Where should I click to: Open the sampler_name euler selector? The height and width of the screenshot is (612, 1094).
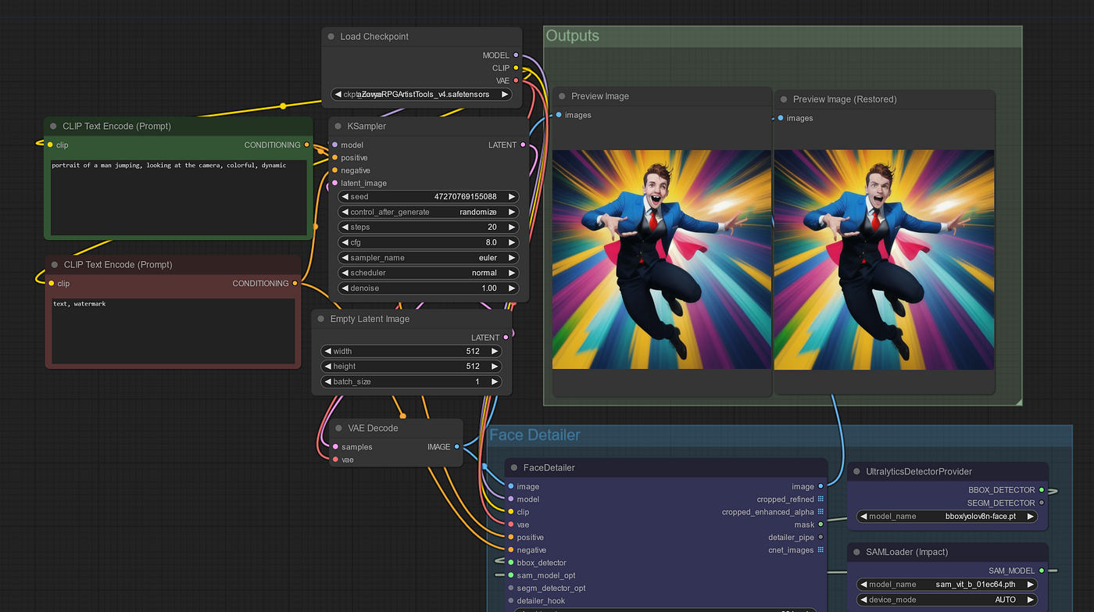[x=428, y=258]
